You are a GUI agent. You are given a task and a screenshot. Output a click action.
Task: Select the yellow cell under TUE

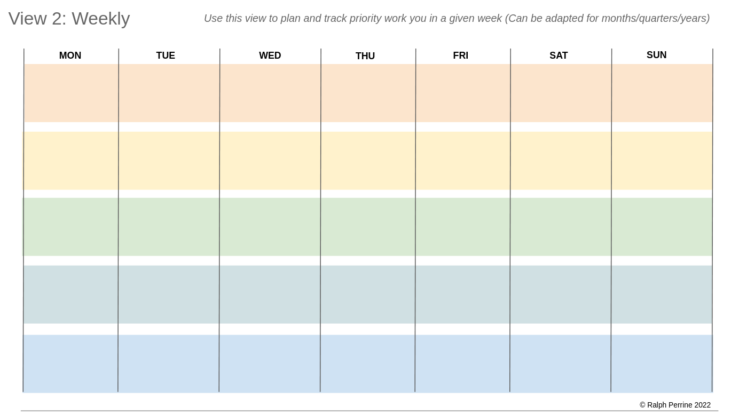169,161
